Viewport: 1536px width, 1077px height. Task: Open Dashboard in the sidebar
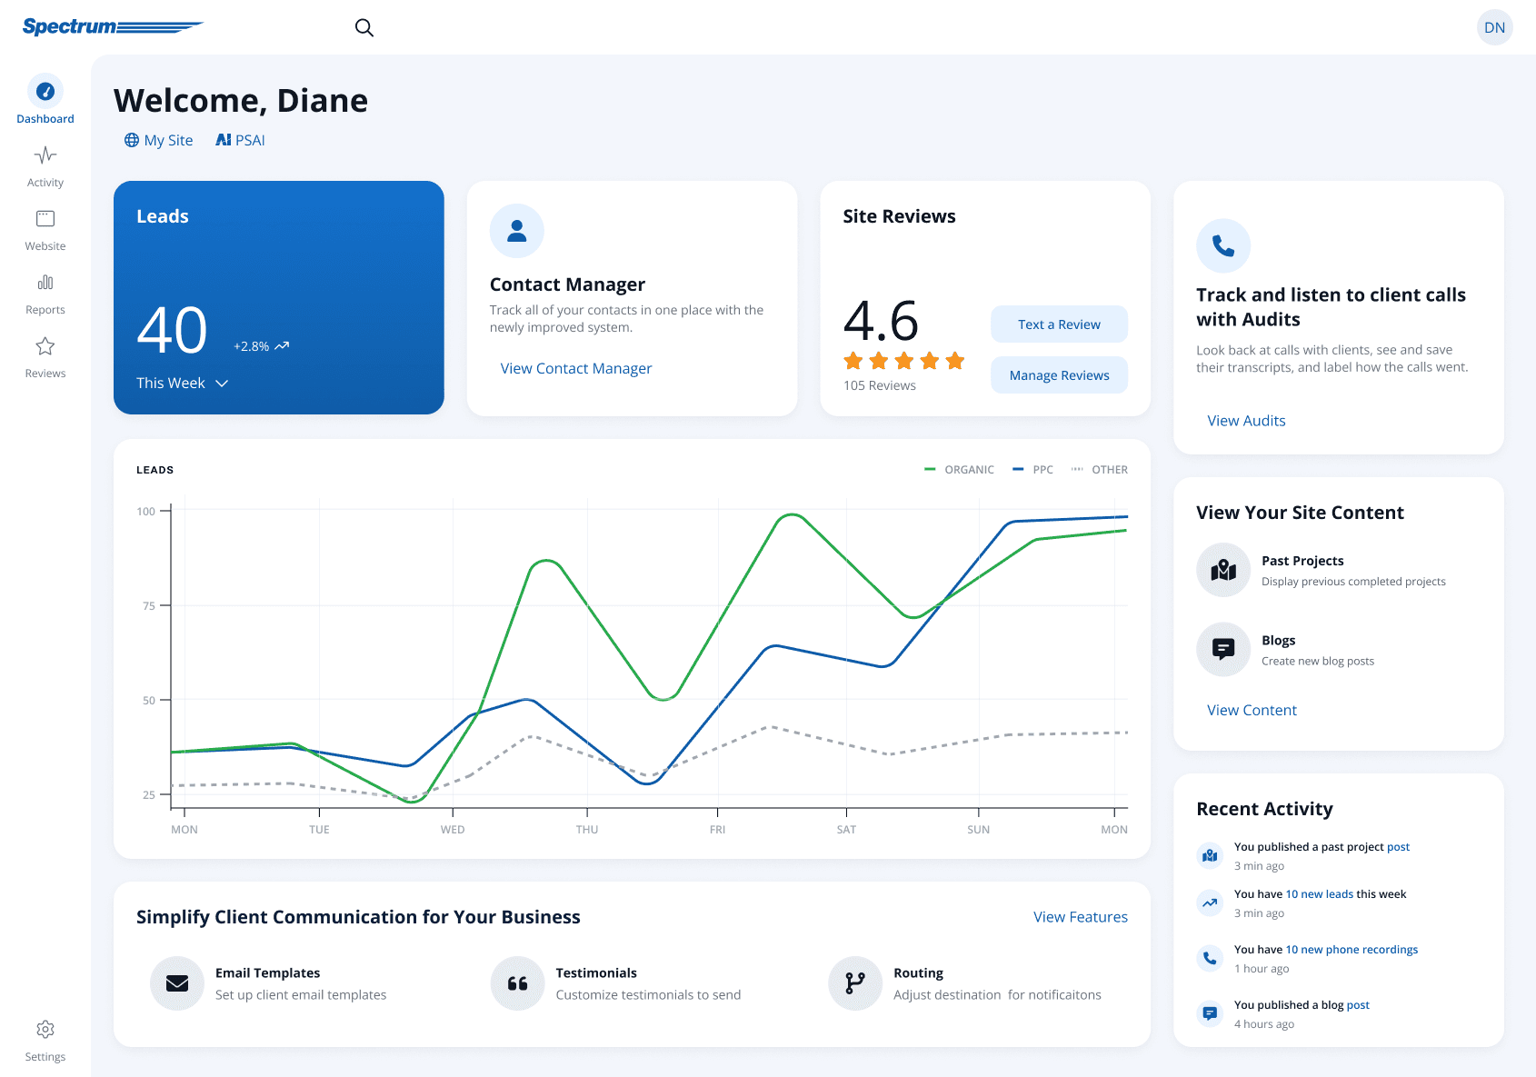click(45, 99)
